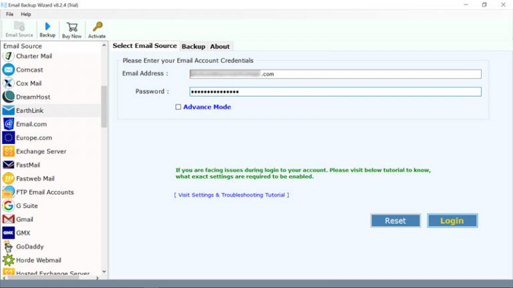The image size is (513, 288).
Task: Open Visit Settings & Troubleshooting Tutorial link
Action: (x=231, y=195)
